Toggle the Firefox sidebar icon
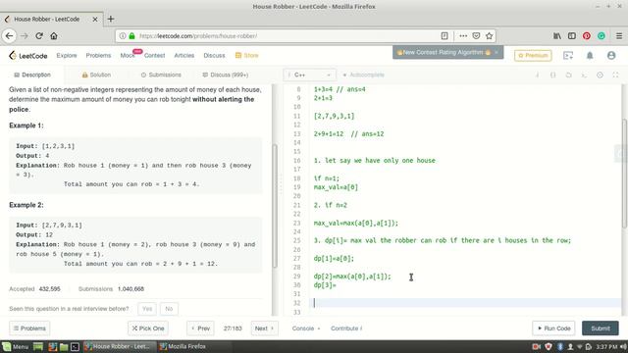This screenshot has height=353, width=628. pyautogui.click(x=572, y=36)
